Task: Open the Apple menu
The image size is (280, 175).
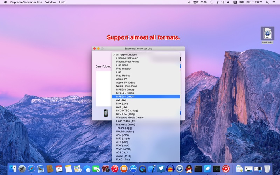Action: pyautogui.click(x=5, y=2)
